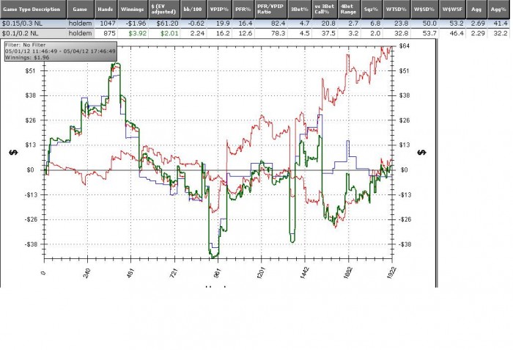513x350 pixels.
Task: Sort by $ (EV adjusted) column header
Action: coord(164,10)
